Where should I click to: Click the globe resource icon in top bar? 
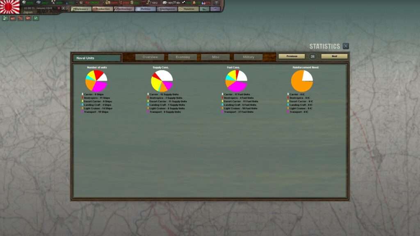pyautogui.click(x=24, y=2)
